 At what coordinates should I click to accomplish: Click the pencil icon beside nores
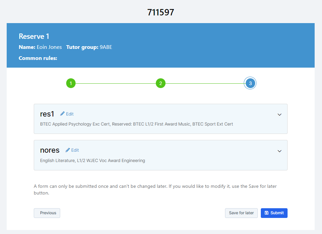pos(68,150)
